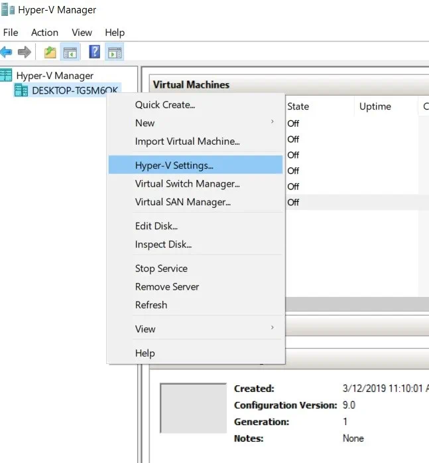This screenshot has height=463, width=429.
Task: Open the Help question mark icon
Action: coord(95,52)
